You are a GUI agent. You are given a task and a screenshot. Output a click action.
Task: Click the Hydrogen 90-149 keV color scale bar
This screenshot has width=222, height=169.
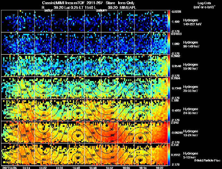[169, 43]
